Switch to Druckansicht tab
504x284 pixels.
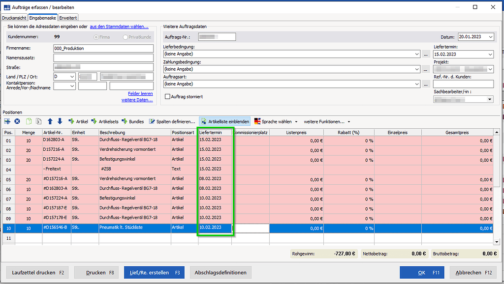coord(14,18)
